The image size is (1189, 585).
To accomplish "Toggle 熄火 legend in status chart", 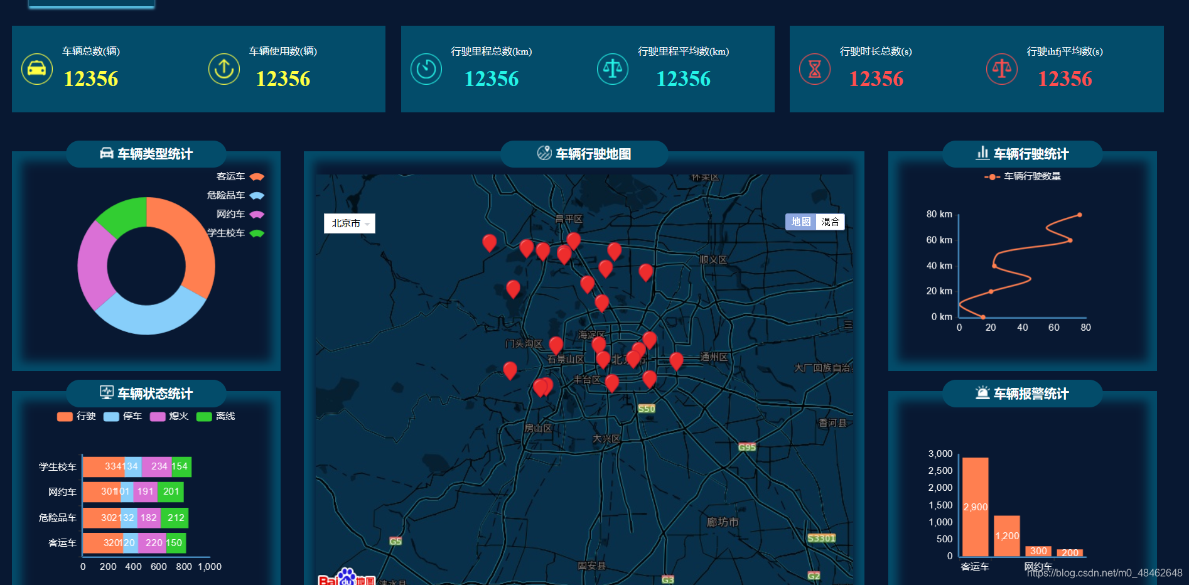I will pyautogui.click(x=169, y=416).
